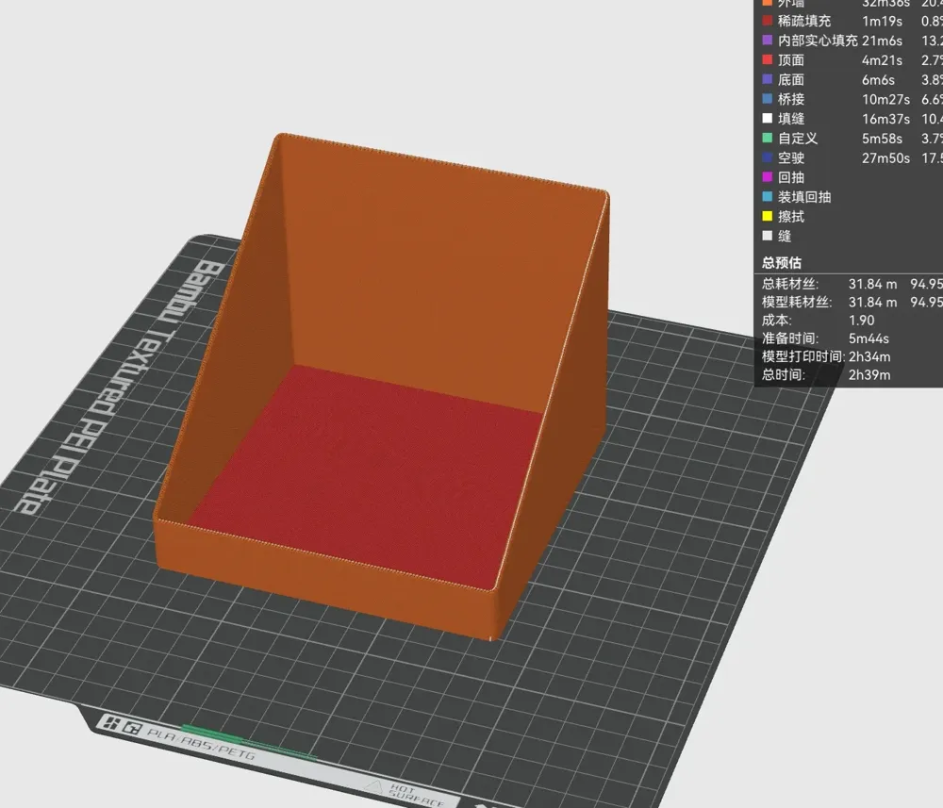943x808 pixels.
Task: Click the 准备时间 value 5m44s
Action: coord(869,338)
